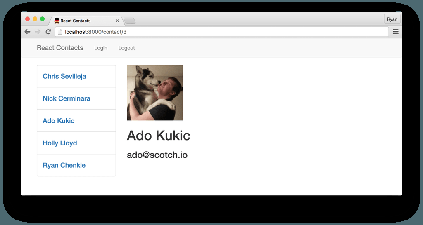423x225 pixels.
Task: Go back with the browser back arrow
Action: tap(27, 32)
